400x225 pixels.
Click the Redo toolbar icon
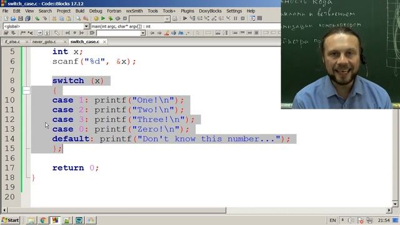(x=44, y=18)
